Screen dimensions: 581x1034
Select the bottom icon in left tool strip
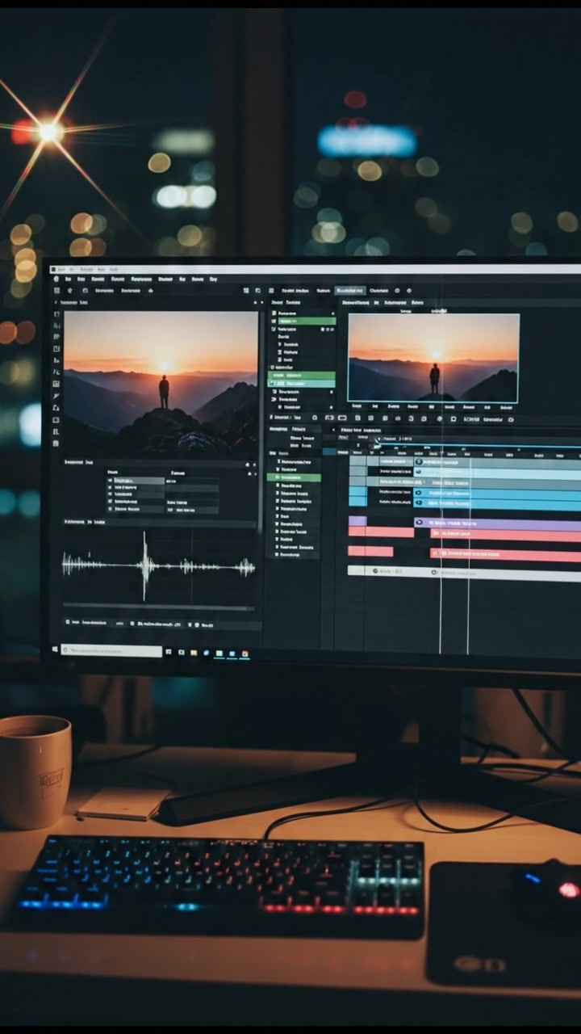coord(56,443)
